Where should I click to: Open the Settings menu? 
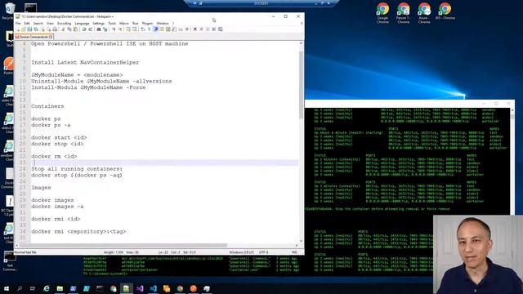point(98,24)
